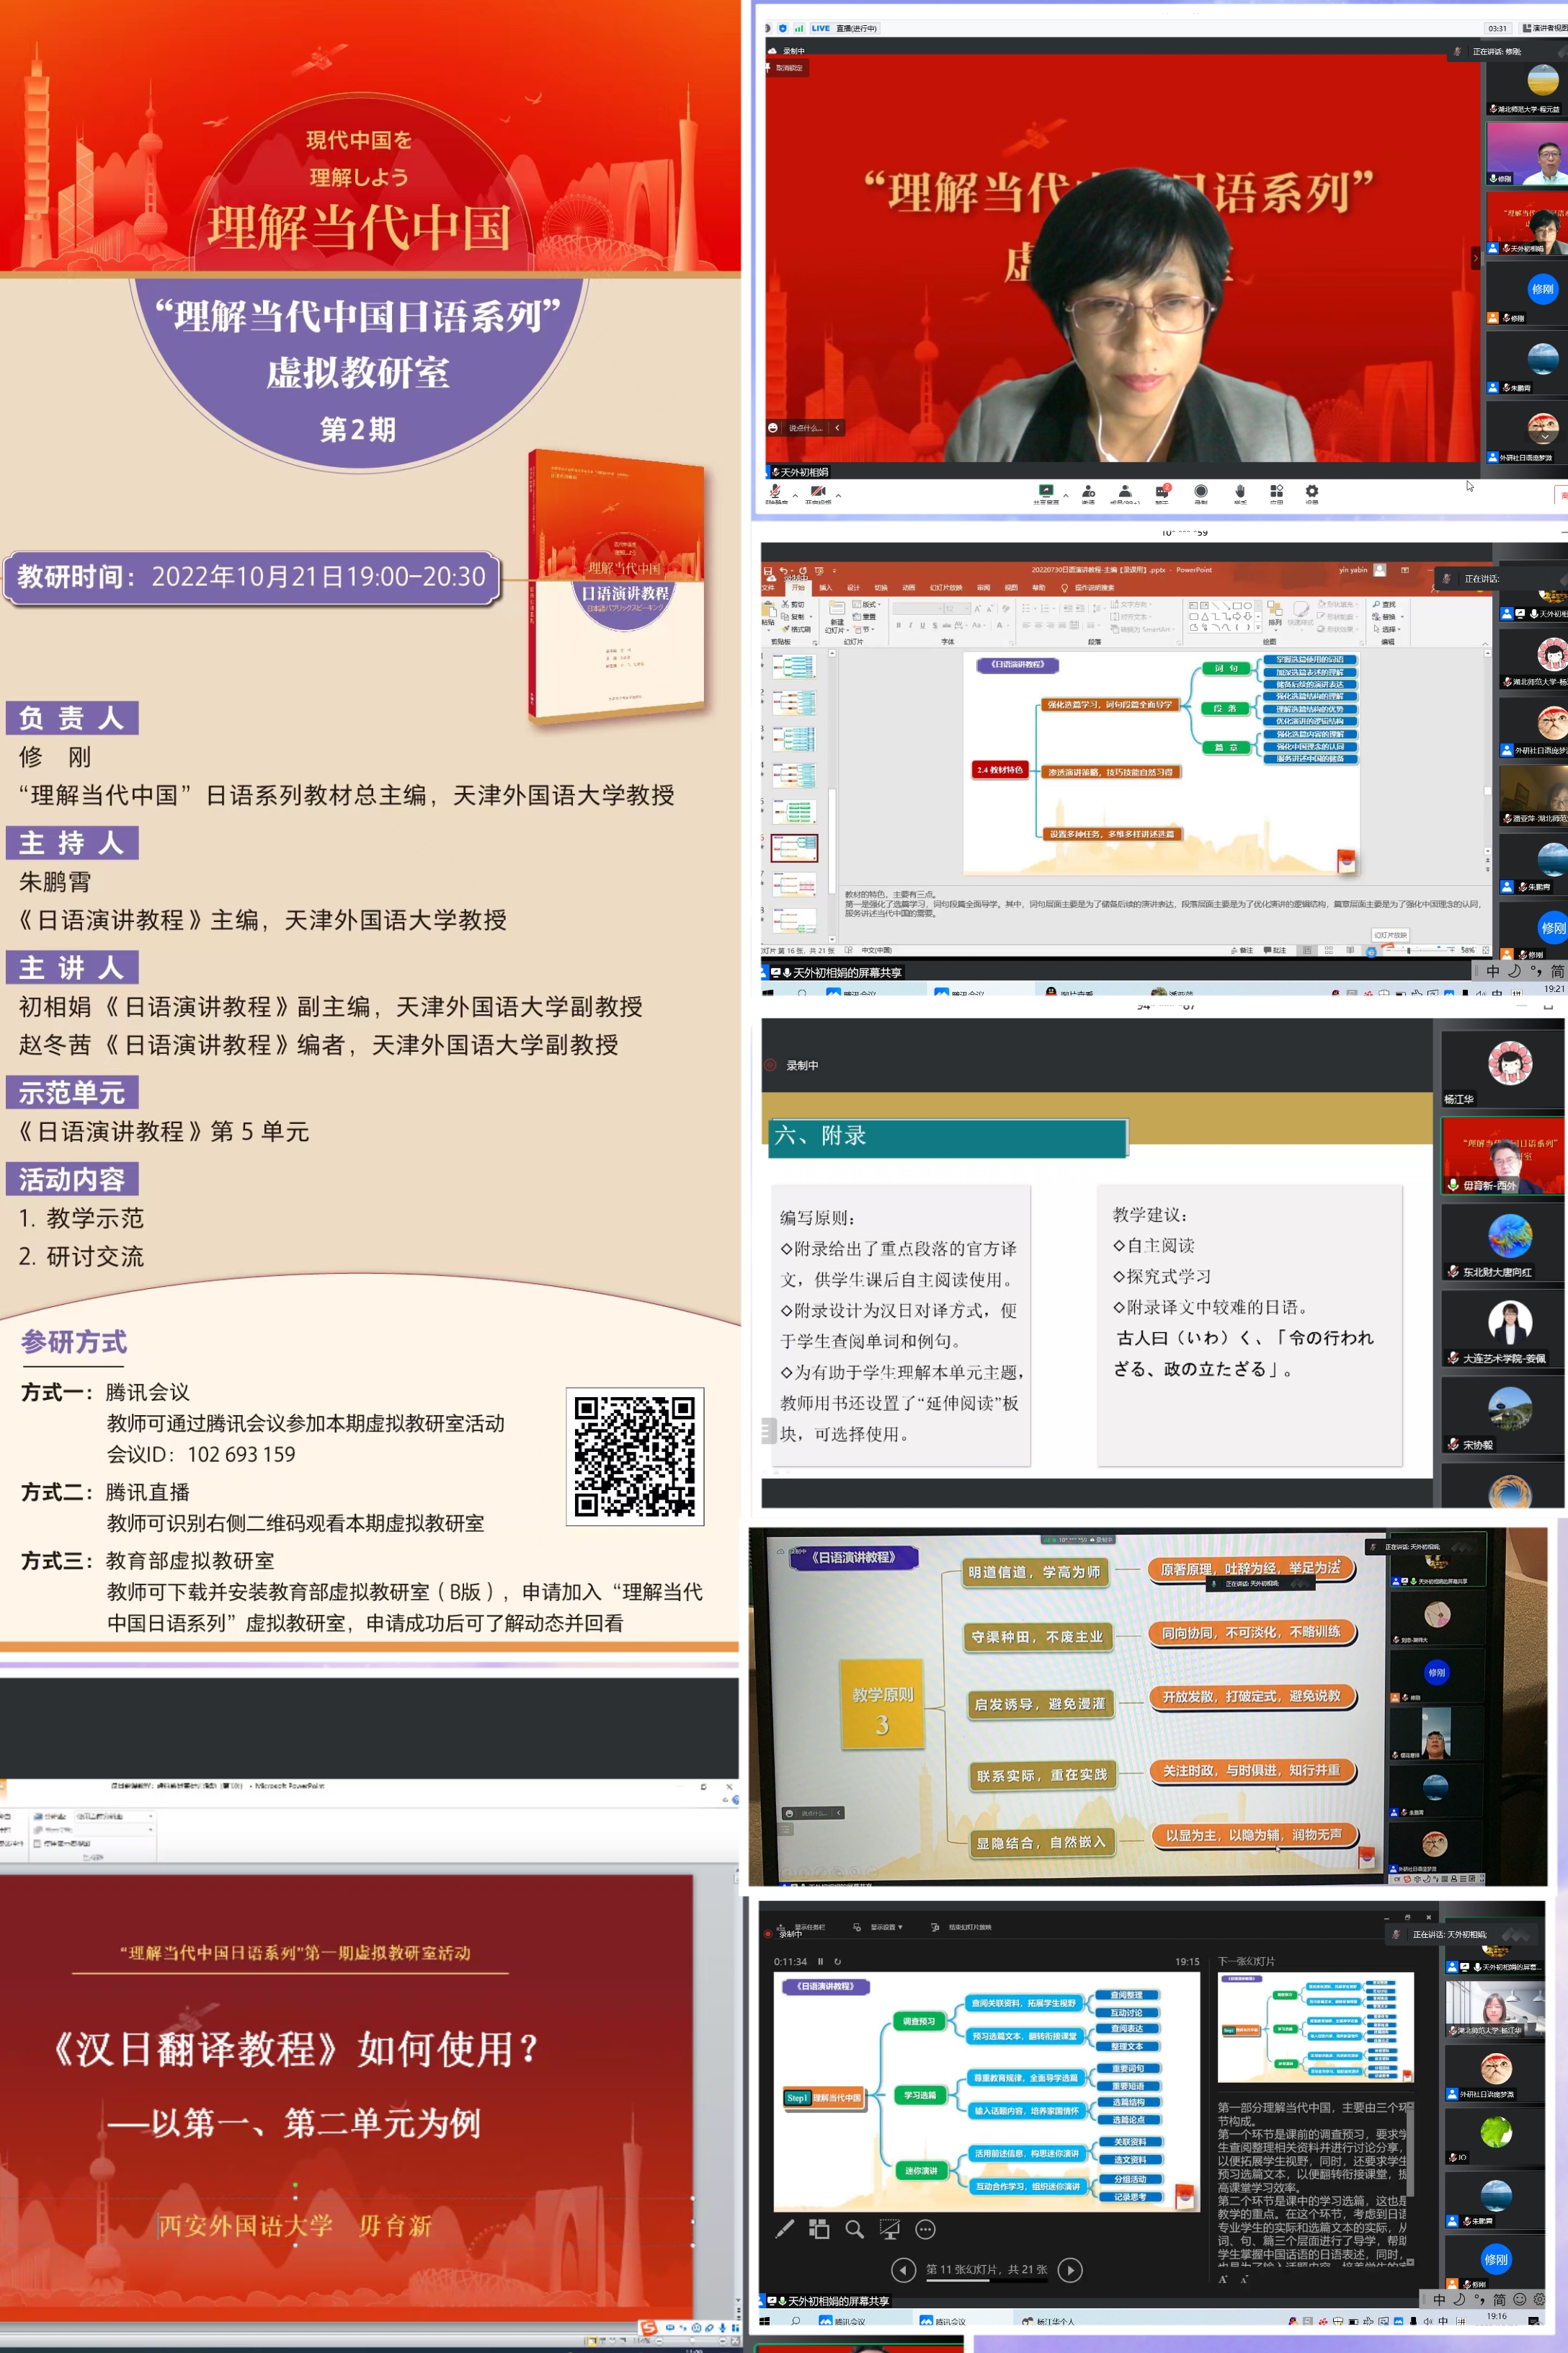Click the raise hand icon
Viewport: 1568px width, 2353px height.
(1240, 491)
